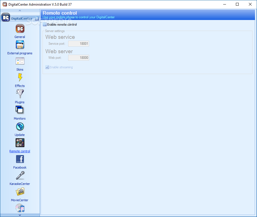Select the music CD icon at sidebar bottom
The width and height of the screenshot is (257, 217).
20,208
